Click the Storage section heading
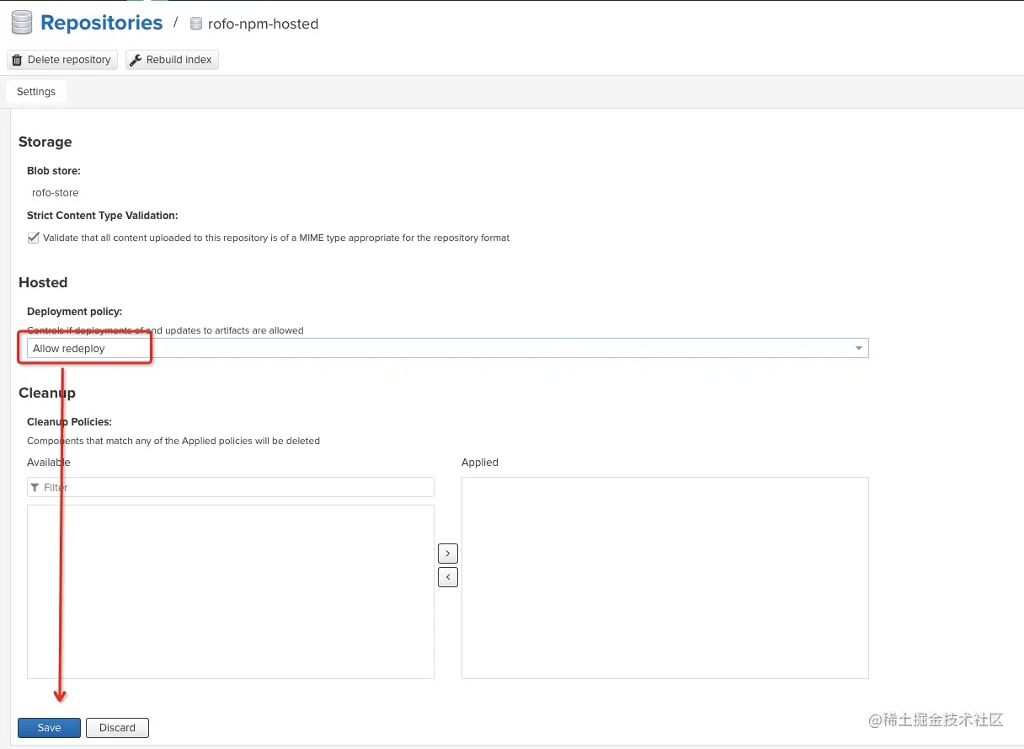The width and height of the screenshot is (1024, 749). click(45, 142)
